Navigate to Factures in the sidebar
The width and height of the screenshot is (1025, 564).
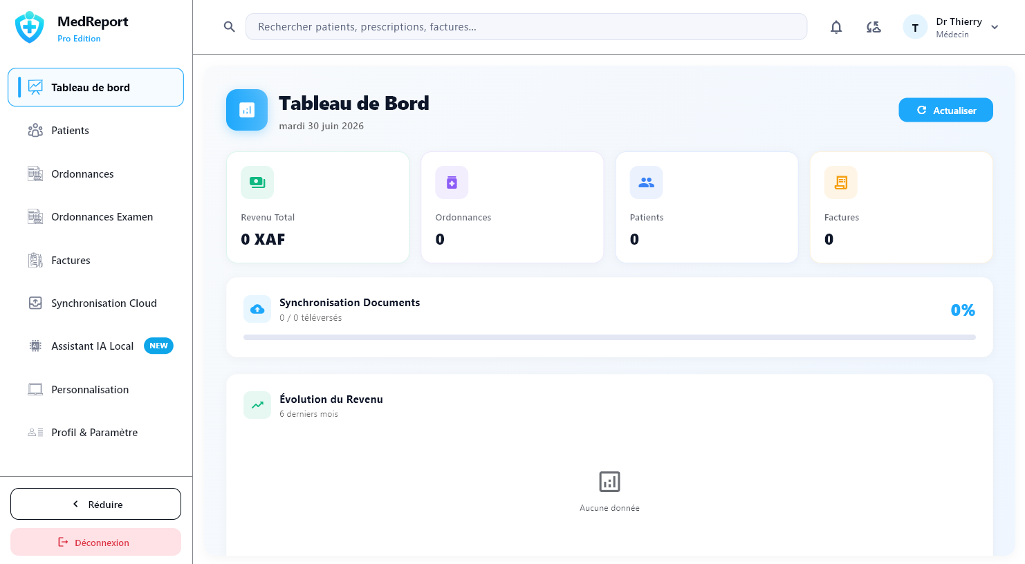(x=95, y=260)
